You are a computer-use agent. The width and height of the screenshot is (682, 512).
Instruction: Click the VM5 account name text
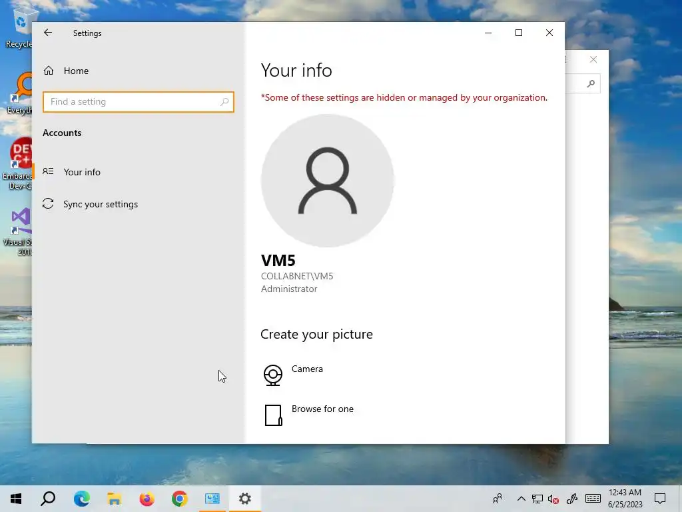coord(278,261)
